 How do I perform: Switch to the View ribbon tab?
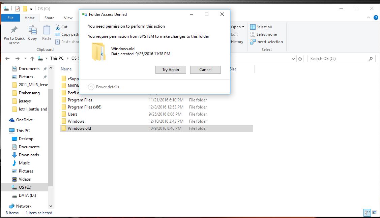pyautogui.click(x=68, y=18)
